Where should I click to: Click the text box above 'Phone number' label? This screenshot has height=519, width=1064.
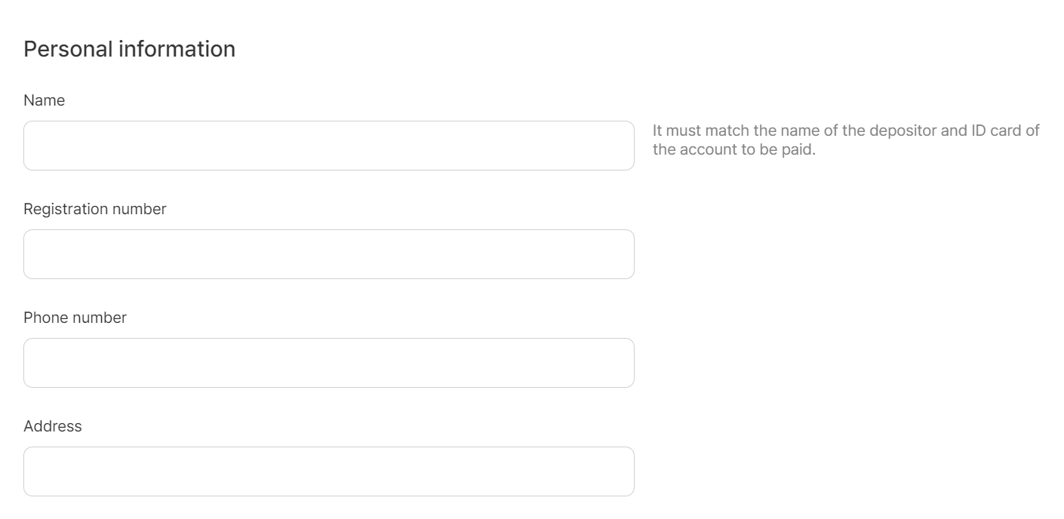click(x=328, y=254)
